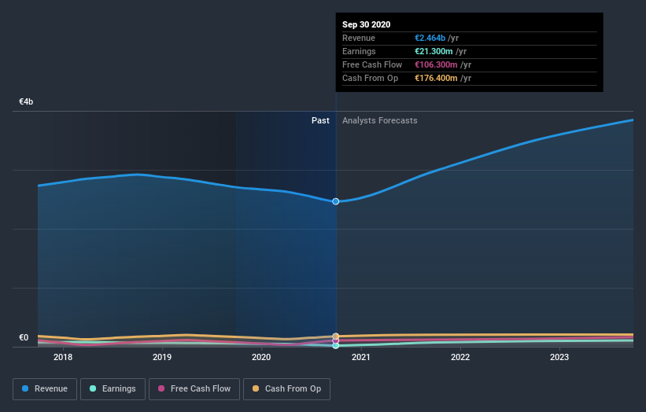
Task: Select the 2018 x-axis label
Action: pyautogui.click(x=63, y=357)
